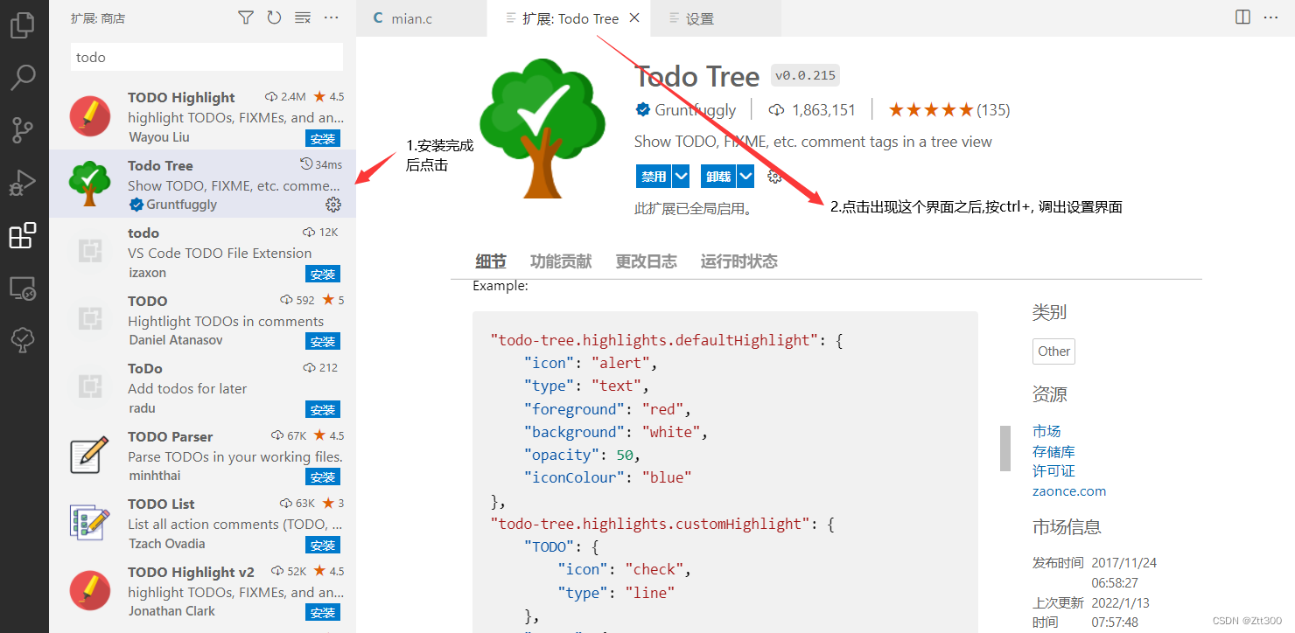The height and width of the screenshot is (633, 1295).
Task: Install radu's ToDo extension
Action: pyautogui.click(x=323, y=409)
